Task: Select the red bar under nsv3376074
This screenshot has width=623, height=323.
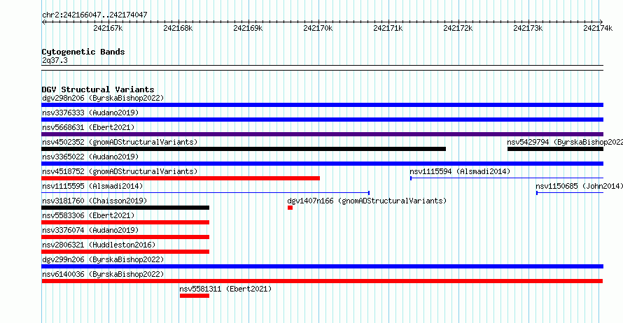Action: click(x=125, y=237)
